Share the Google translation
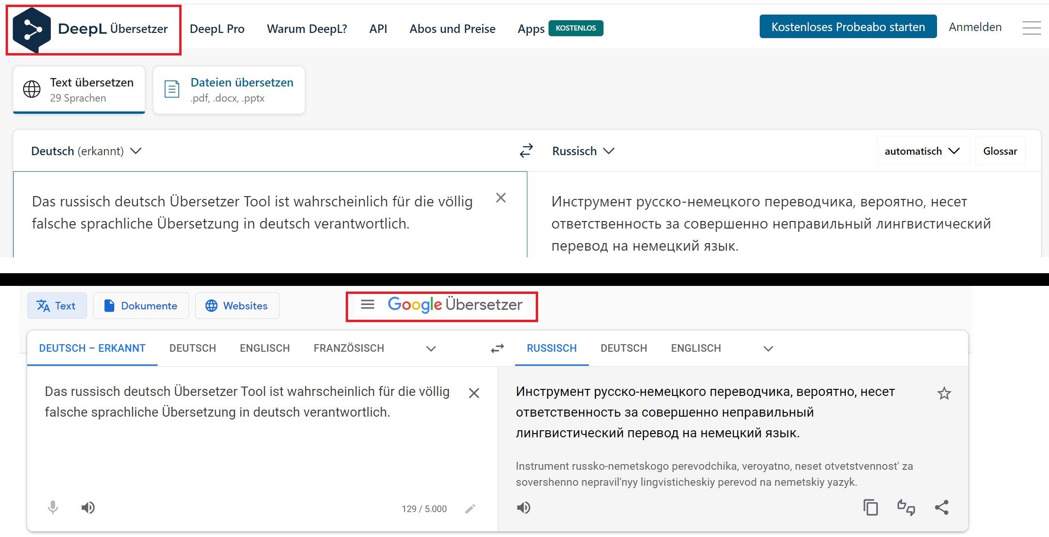 coord(942,507)
